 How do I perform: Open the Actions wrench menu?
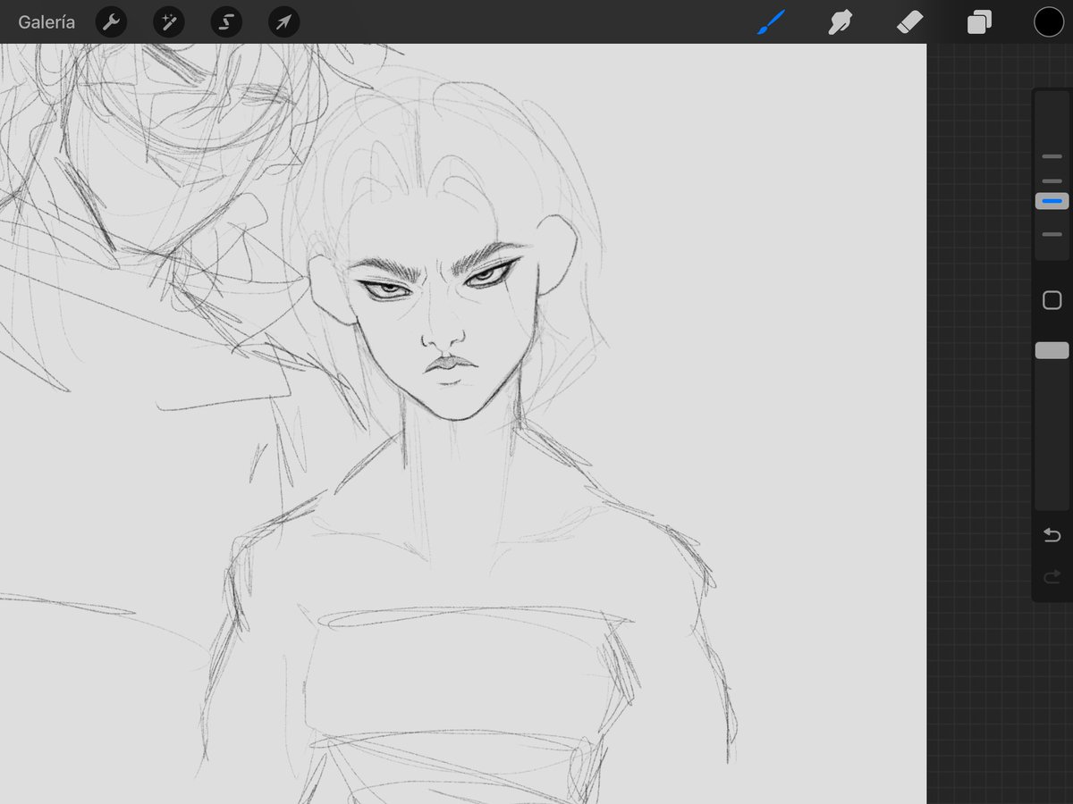pyautogui.click(x=111, y=21)
